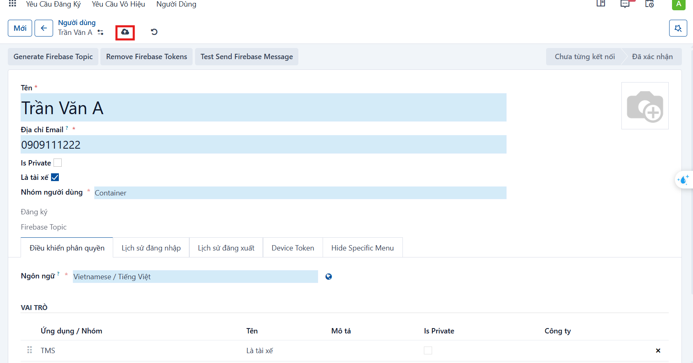Click the TMS cell in roles table

[48, 351]
